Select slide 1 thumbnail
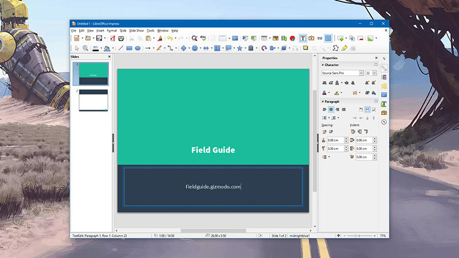This screenshot has height=258, width=459. point(94,74)
